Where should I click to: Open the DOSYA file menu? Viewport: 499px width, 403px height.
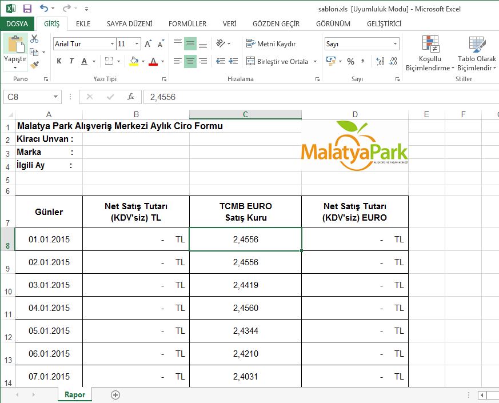point(17,24)
